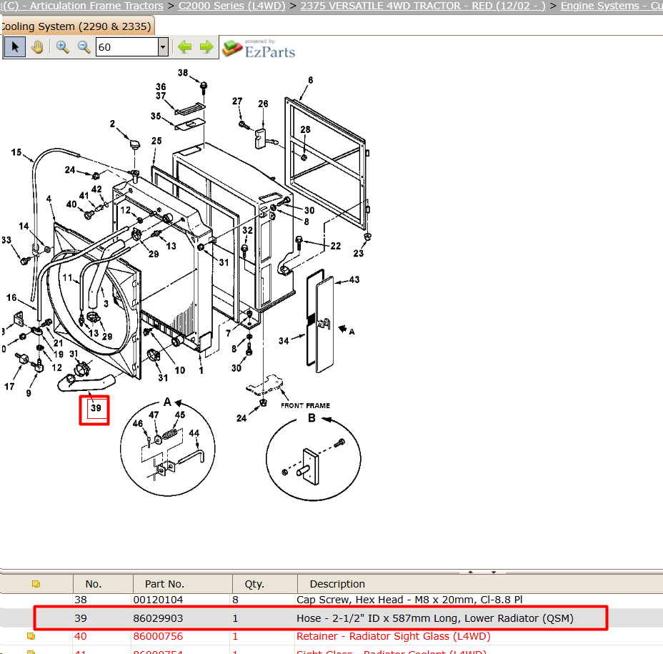Image resolution: width=663 pixels, height=654 pixels.
Task: Select part number 86029903 cell
Action: click(158, 618)
